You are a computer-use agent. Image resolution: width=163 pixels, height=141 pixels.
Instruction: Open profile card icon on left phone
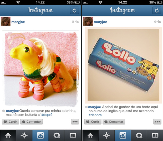tap(73, 135)
